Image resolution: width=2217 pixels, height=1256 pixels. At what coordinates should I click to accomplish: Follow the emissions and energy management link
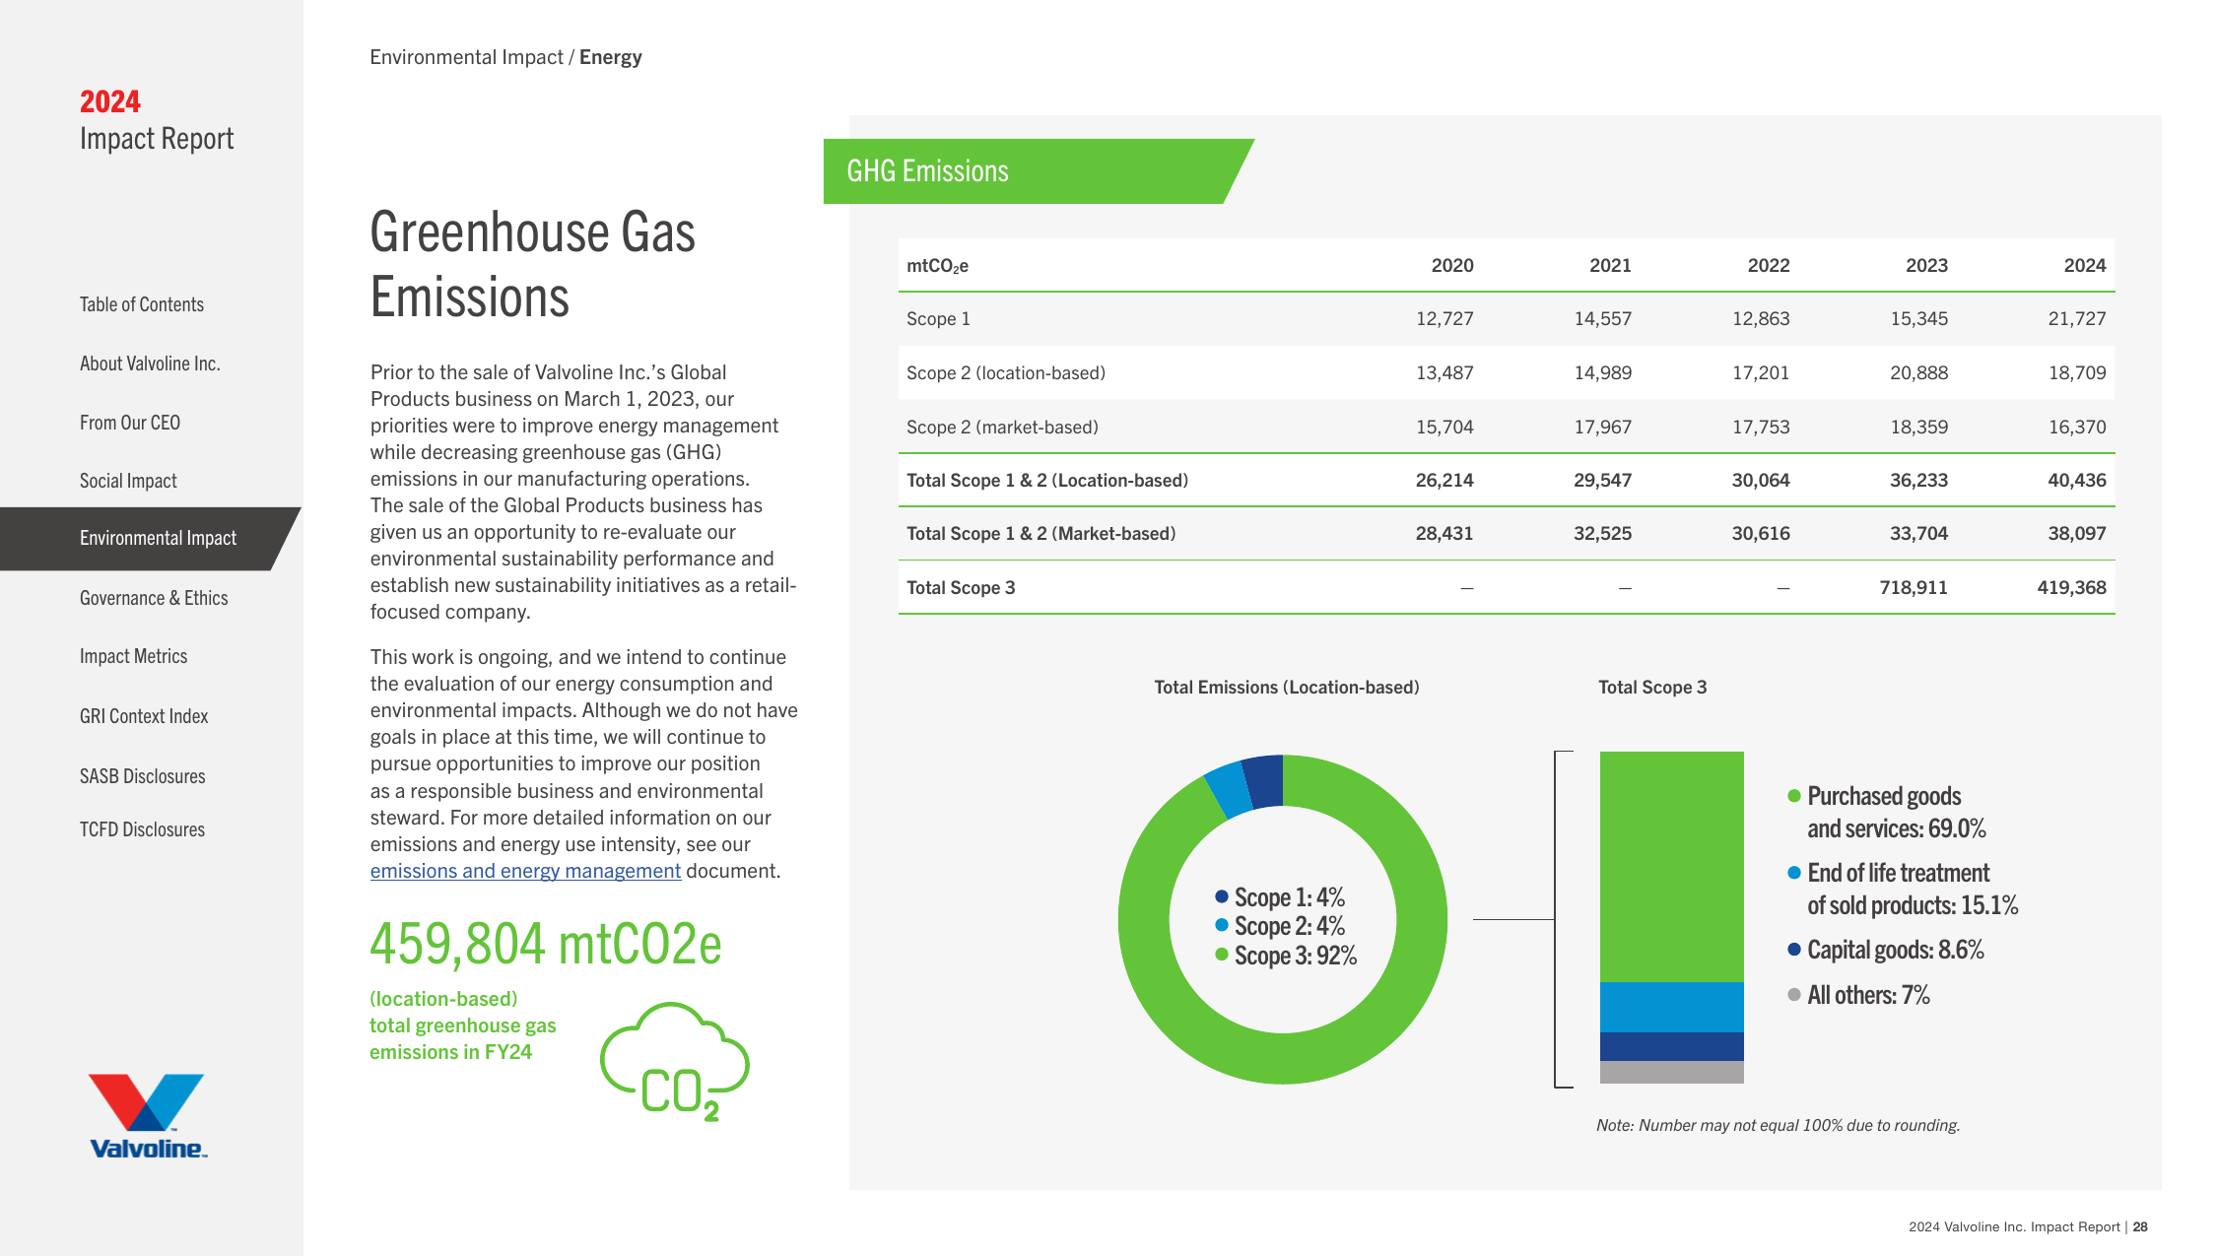(525, 871)
